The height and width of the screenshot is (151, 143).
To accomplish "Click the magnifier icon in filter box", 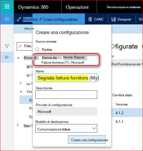I will [20, 46].
